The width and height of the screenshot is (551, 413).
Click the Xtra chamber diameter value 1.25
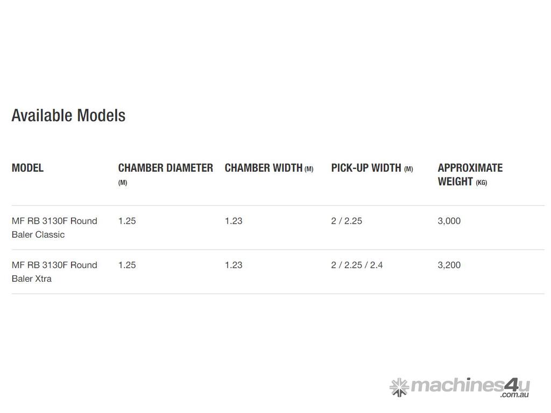click(127, 265)
